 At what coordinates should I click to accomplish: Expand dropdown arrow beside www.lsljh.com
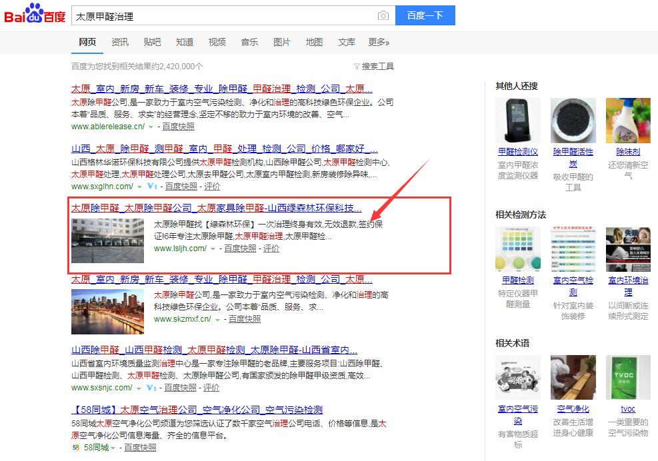coord(213,248)
